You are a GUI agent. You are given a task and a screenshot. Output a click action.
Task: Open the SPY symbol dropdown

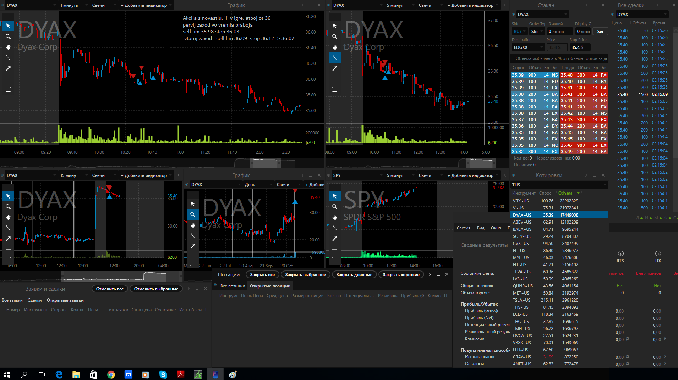click(357, 175)
